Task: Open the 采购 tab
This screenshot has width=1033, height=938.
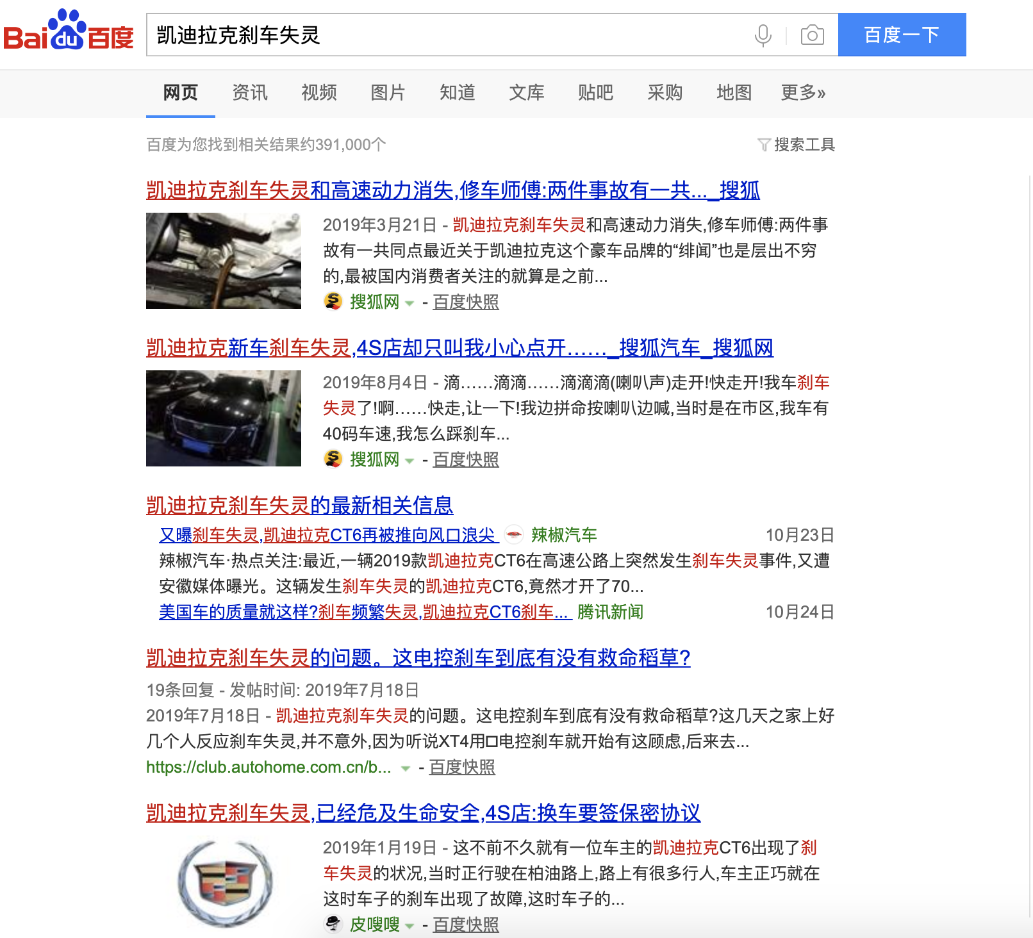Action: [x=665, y=93]
